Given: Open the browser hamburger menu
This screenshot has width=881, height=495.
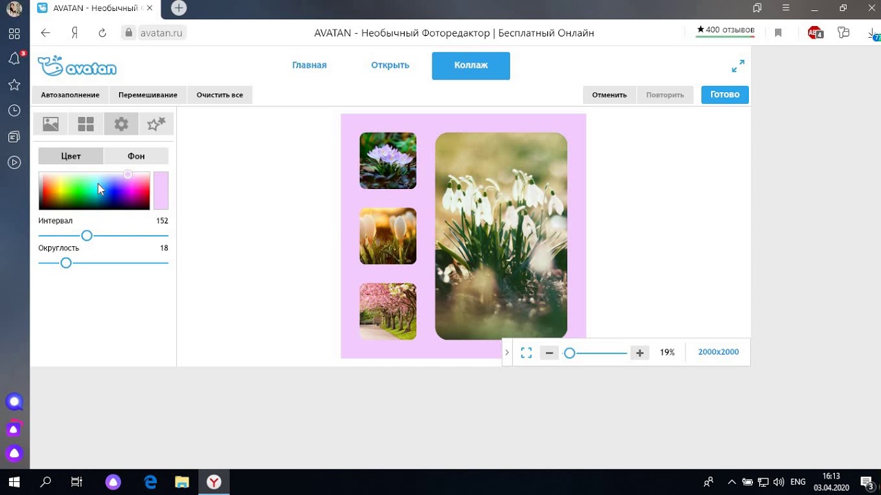Looking at the screenshot, I should tap(786, 8).
